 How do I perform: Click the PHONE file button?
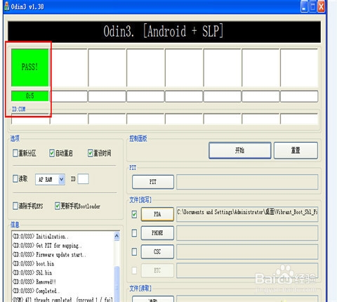[x=157, y=233]
